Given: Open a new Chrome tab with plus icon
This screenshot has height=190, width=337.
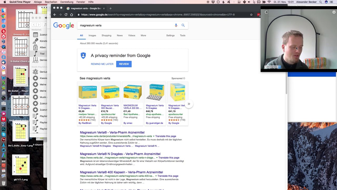Looking at the screenshot, I should click(110, 8).
